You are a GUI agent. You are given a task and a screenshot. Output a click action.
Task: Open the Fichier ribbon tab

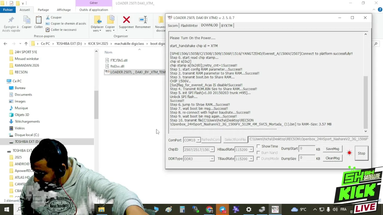(x=8, y=10)
